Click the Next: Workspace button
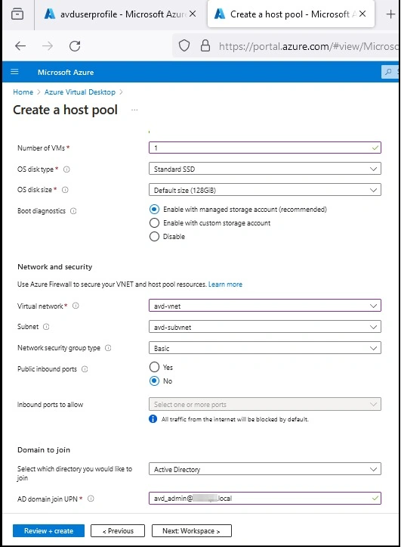 192,531
